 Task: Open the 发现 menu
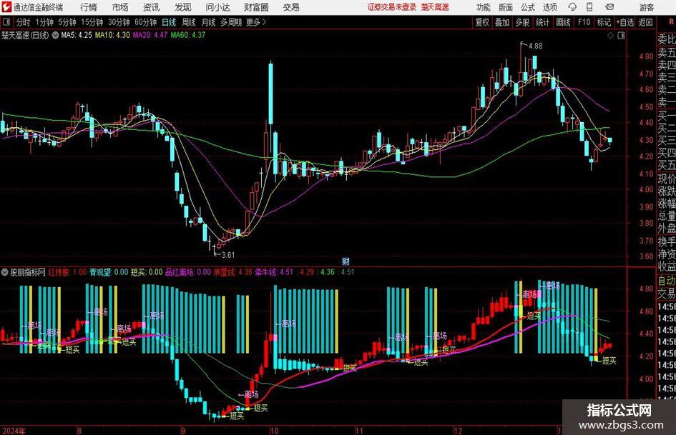[183, 7]
